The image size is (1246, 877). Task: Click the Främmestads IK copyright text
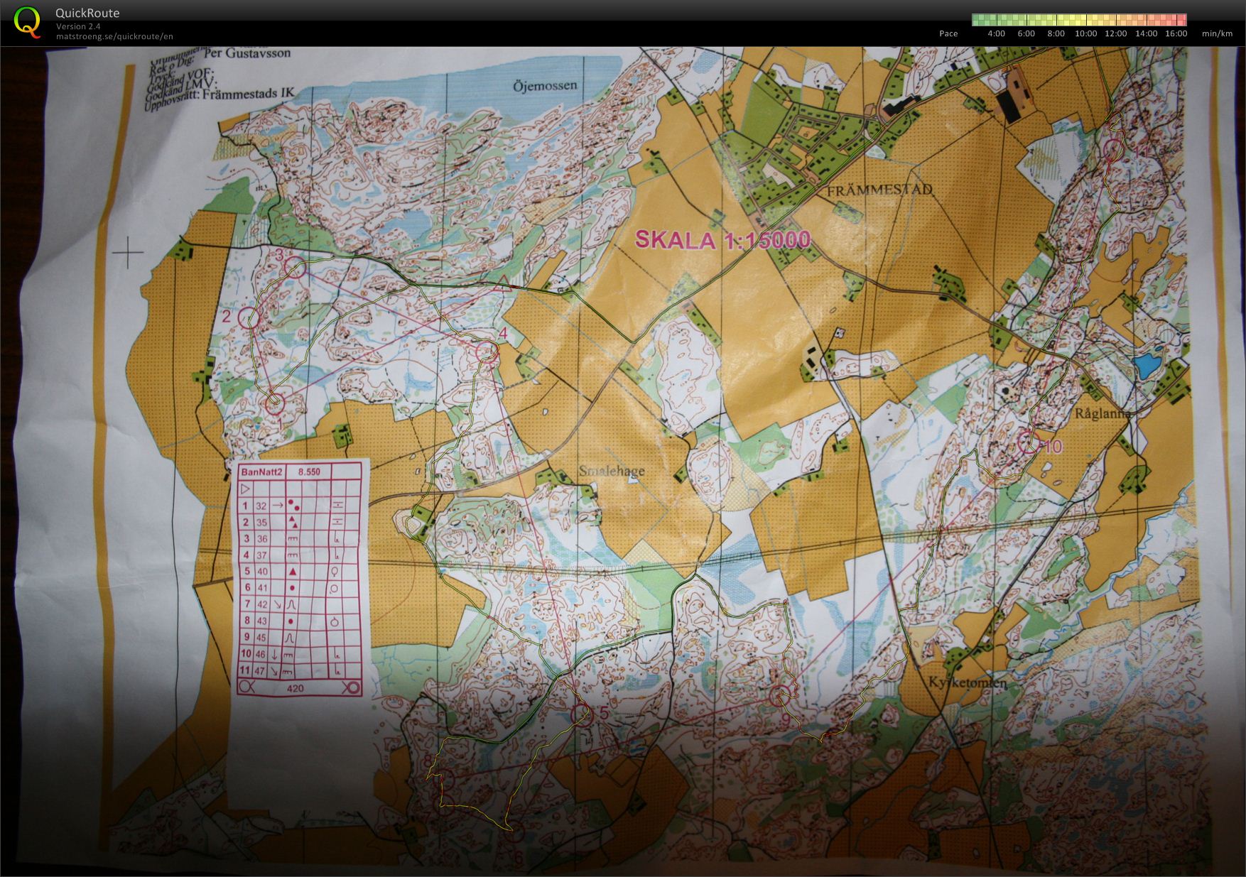[248, 93]
